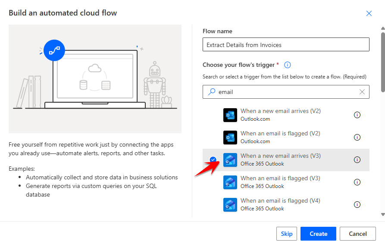The height and width of the screenshot is (241, 385).
Task: Show info for 'When an email is flagged (V4)'
Action: tap(357, 205)
